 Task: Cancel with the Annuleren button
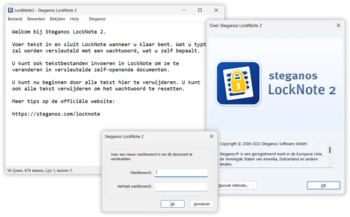coord(202,204)
